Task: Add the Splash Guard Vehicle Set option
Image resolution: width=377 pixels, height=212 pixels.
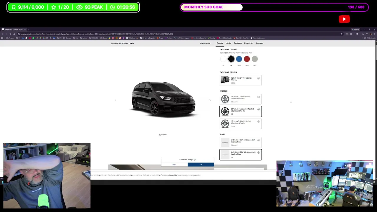Action: click(240, 81)
